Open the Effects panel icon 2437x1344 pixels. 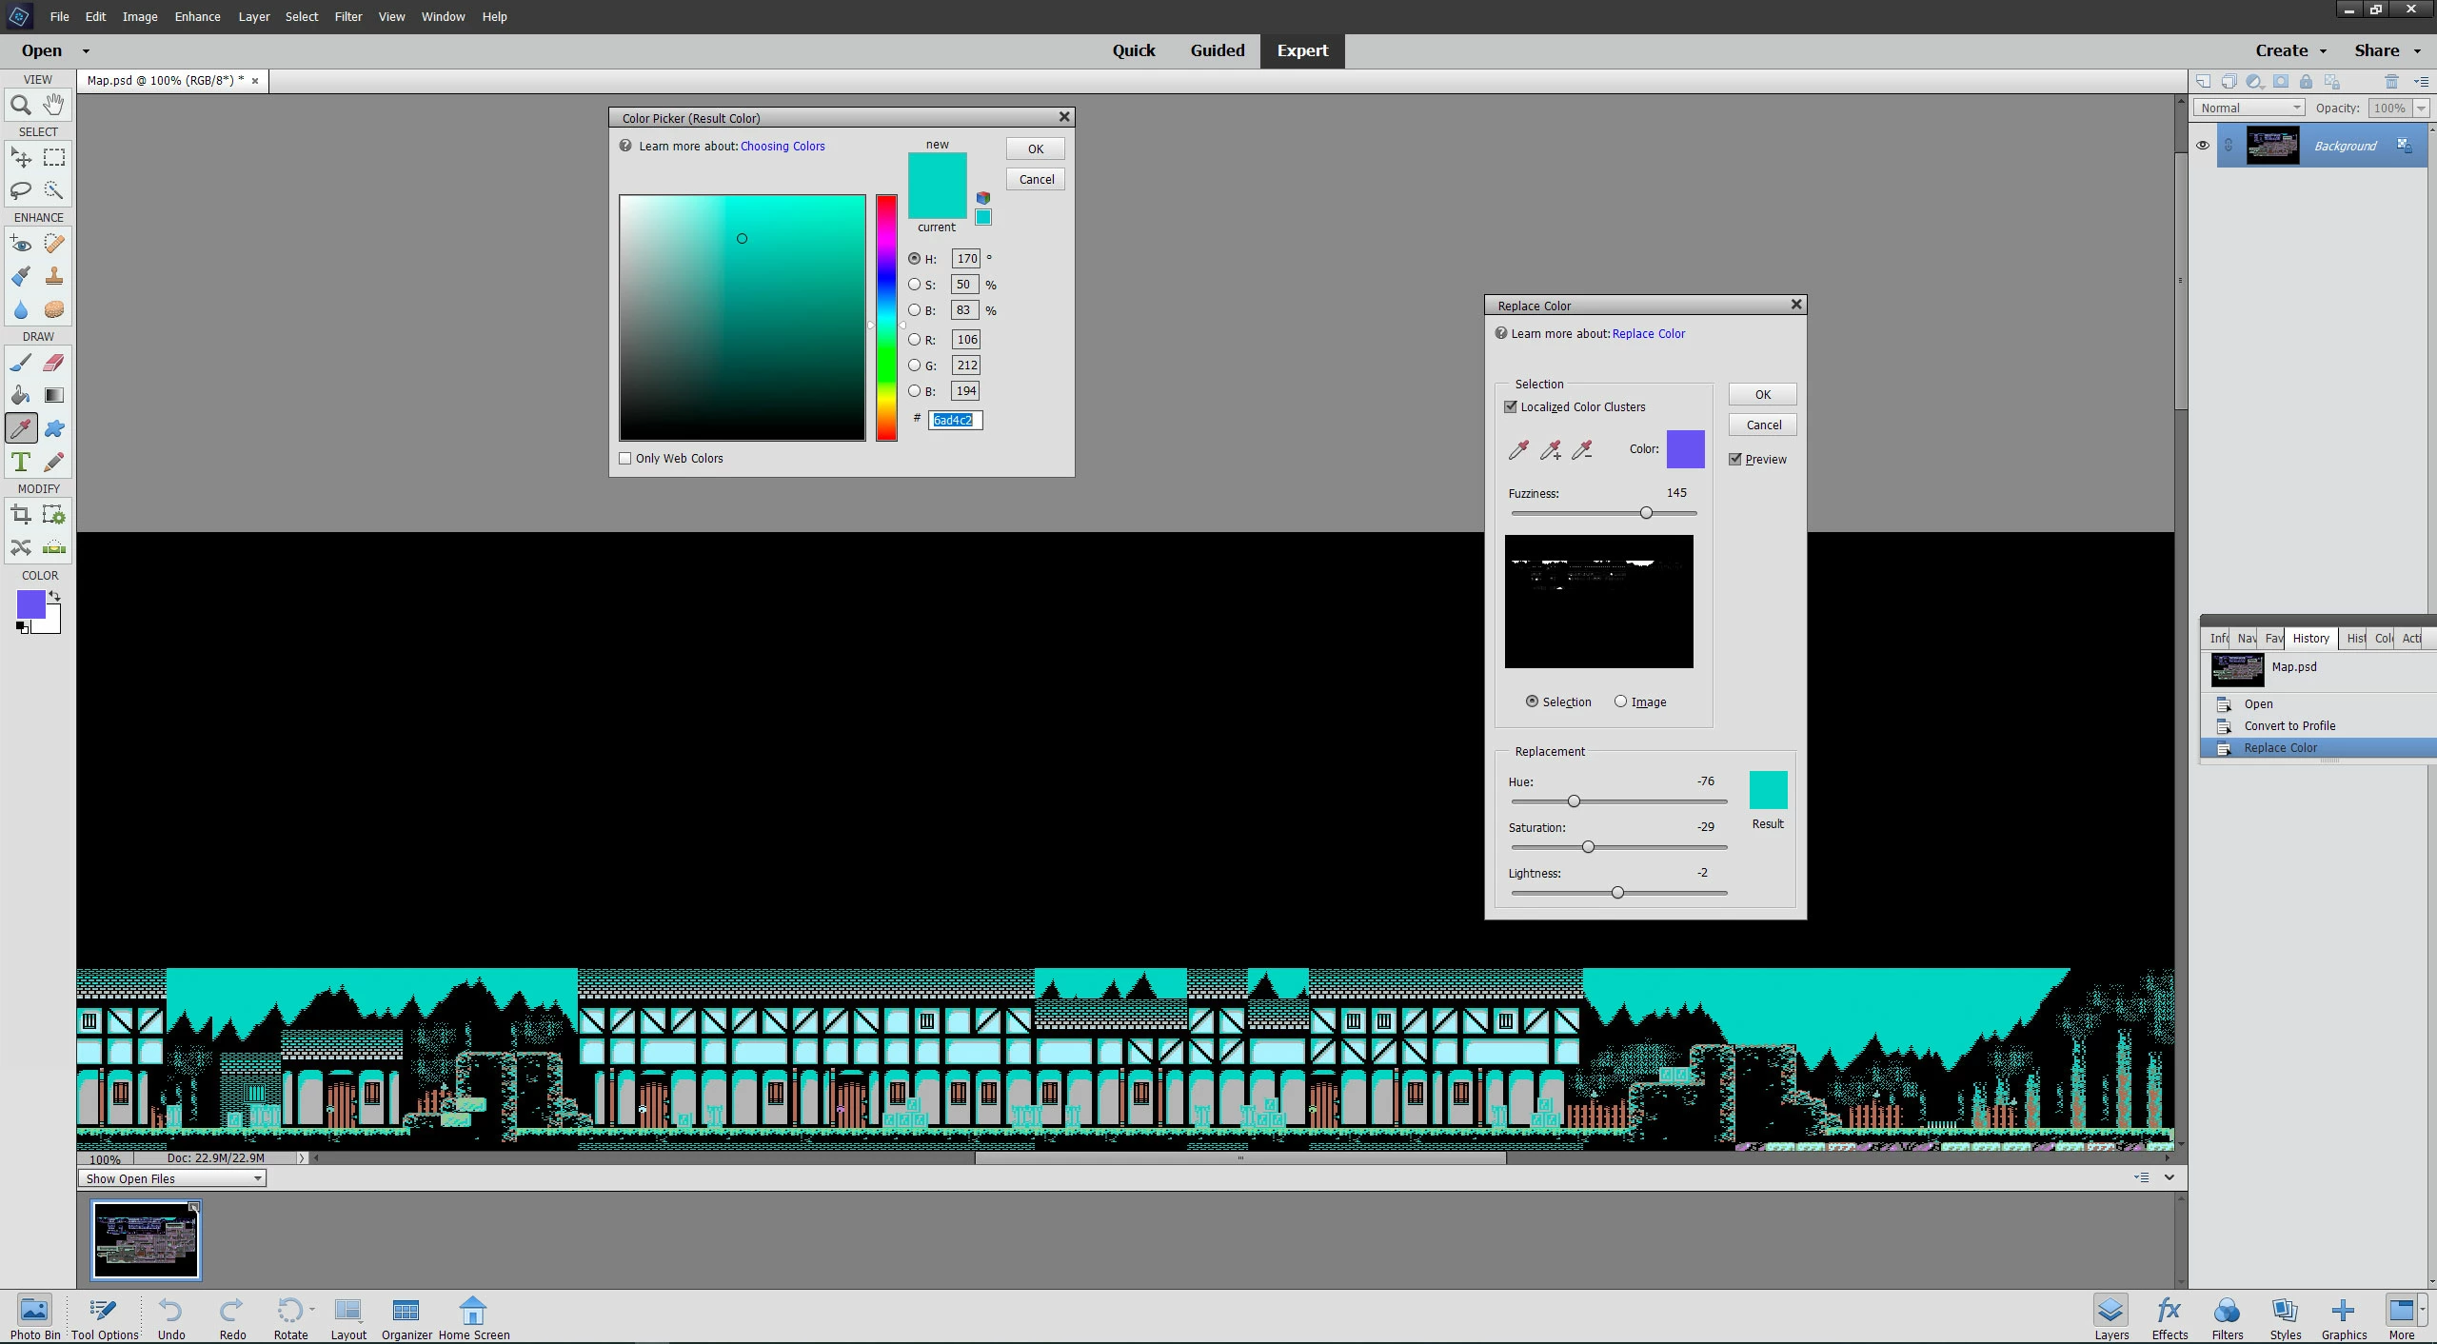tap(2170, 1318)
